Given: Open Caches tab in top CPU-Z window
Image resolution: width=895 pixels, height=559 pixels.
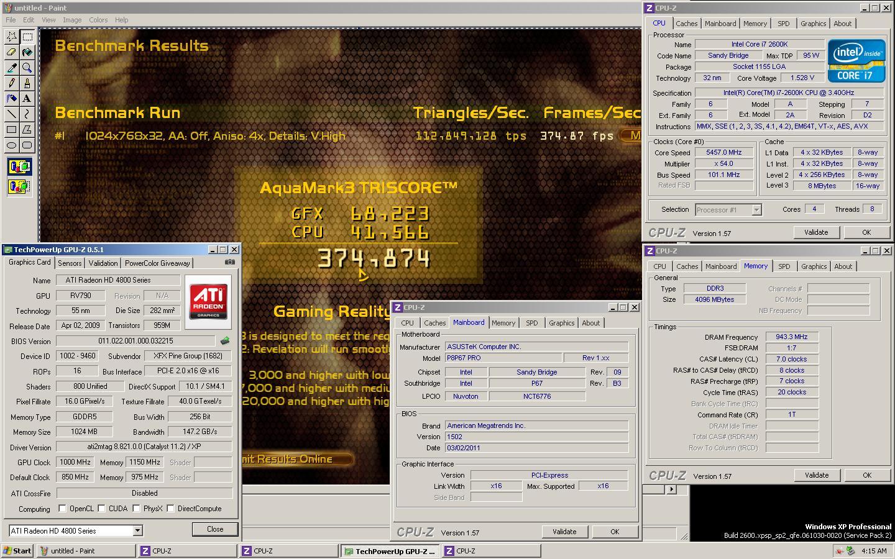Looking at the screenshot, I should (x=686, y=24).
